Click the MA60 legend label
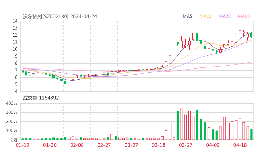 244,16
